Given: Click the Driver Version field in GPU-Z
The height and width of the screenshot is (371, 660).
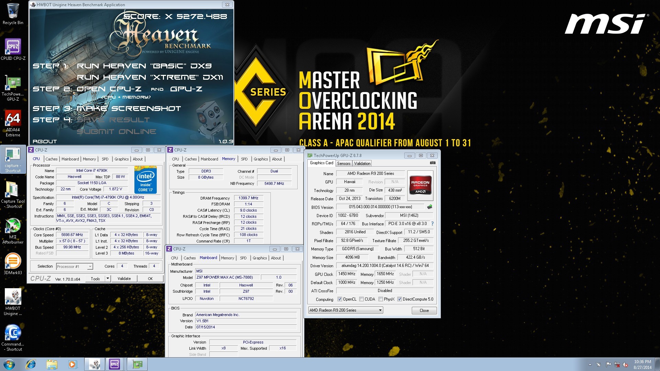Looking at the screenshot, I should [385, 266].
